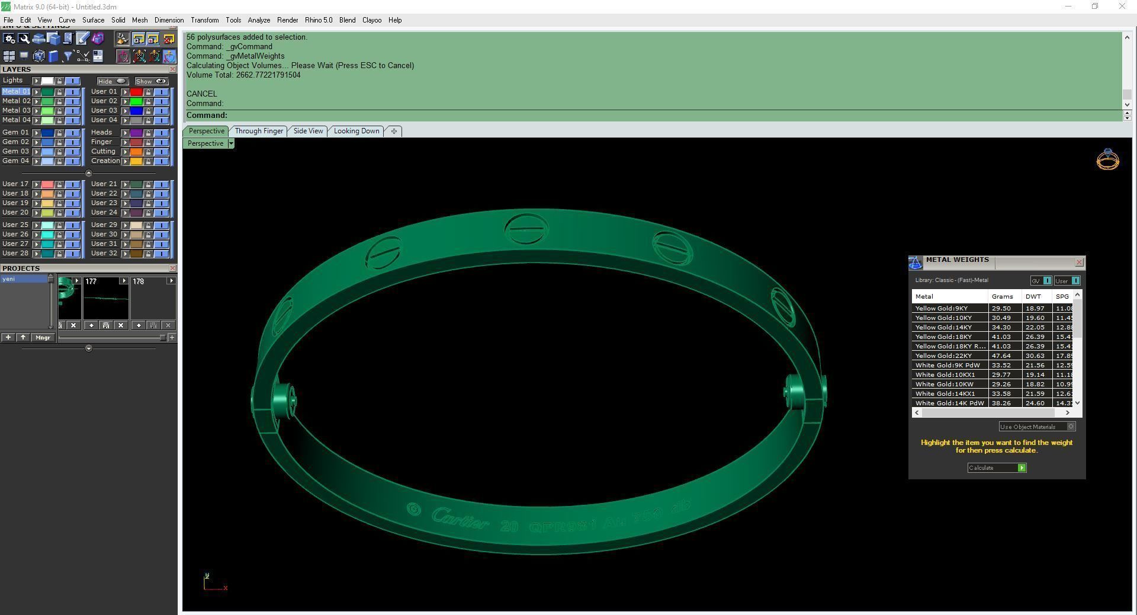Toggle visibility switch for Lights layer
The width and height of the screenshot is (1137, 615).
72,81
